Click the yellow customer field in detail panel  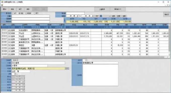[x=38, y=69]
